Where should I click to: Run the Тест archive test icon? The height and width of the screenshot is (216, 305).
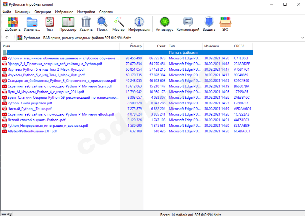click(50, 22)
